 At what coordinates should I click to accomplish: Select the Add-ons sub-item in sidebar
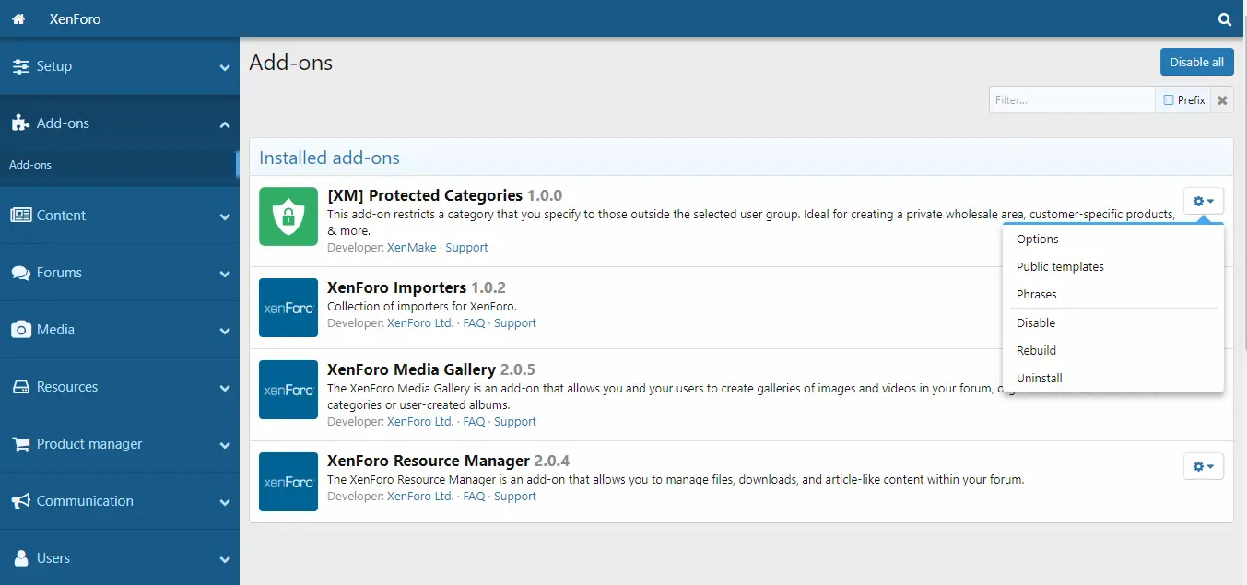click(x=119, y=165)
